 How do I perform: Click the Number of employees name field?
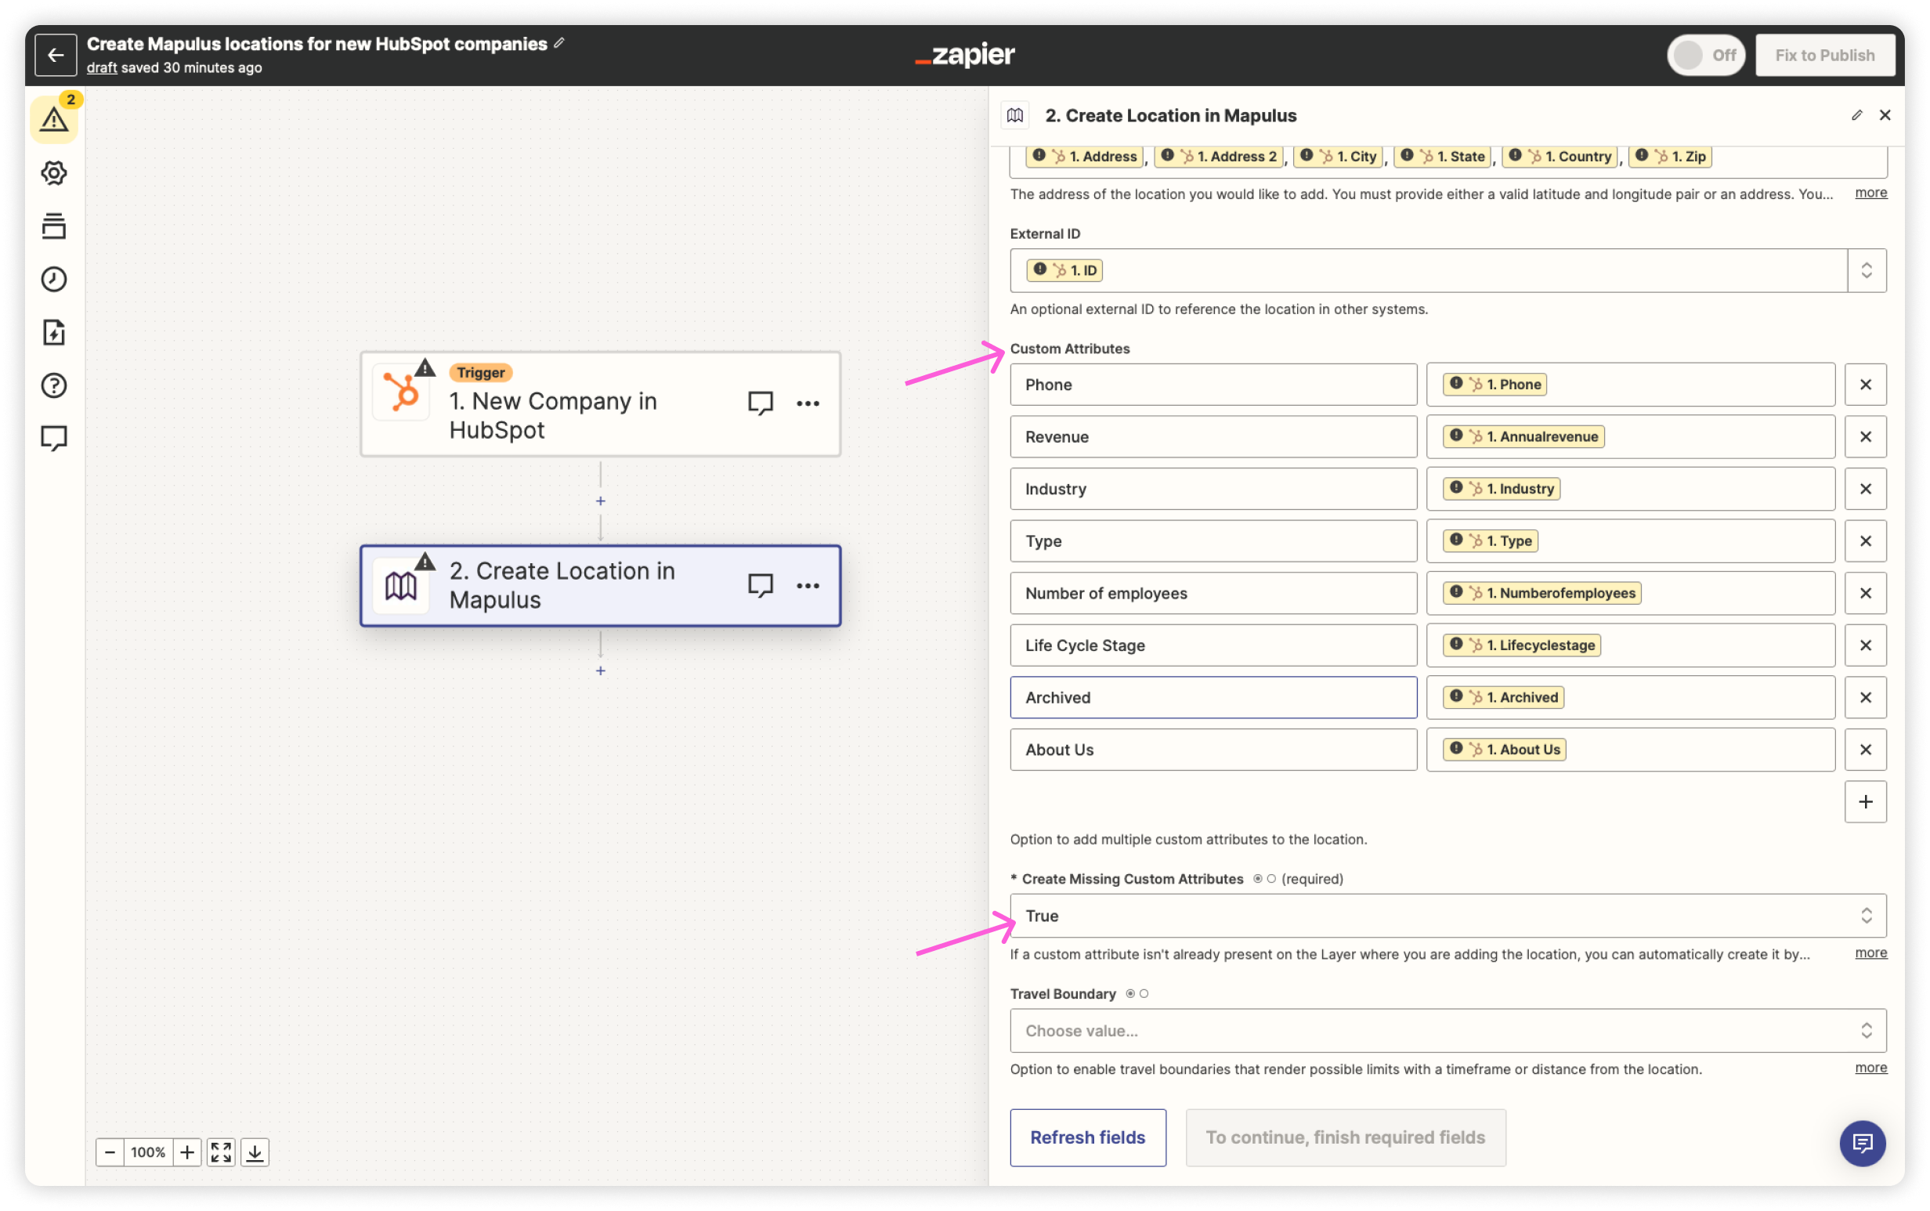coord(1213,593)
